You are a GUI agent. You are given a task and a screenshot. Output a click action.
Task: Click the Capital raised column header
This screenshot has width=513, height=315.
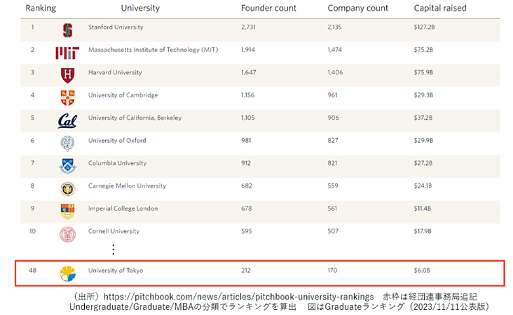coord(440,8)
